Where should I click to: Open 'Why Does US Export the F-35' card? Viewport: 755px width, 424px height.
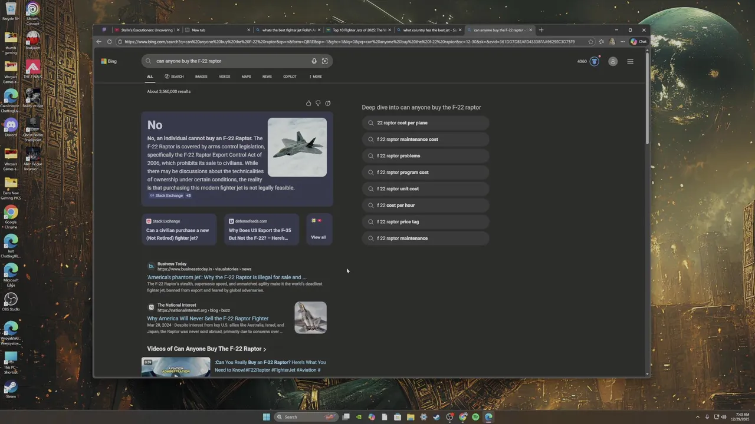click(261, 229)
